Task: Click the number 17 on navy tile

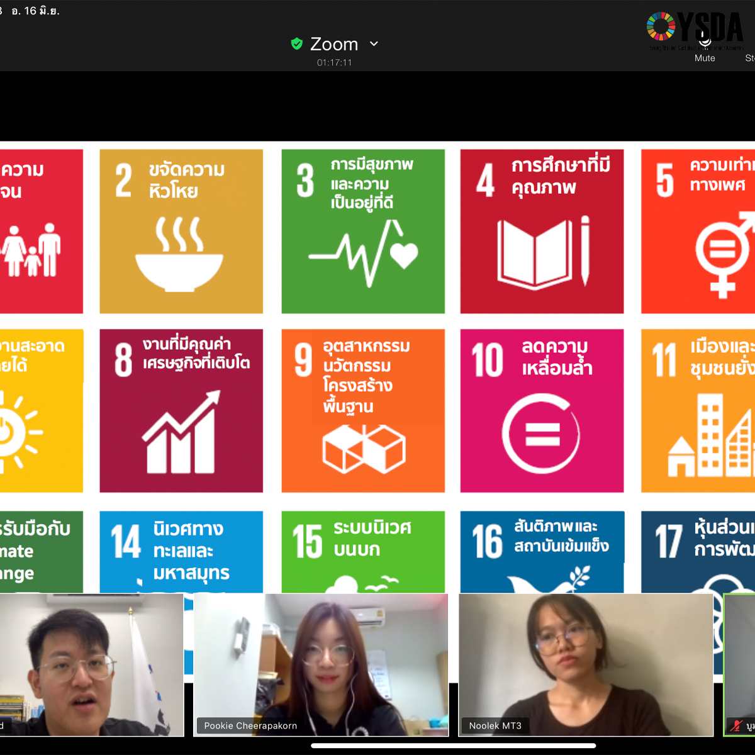Action: [668, 542]
